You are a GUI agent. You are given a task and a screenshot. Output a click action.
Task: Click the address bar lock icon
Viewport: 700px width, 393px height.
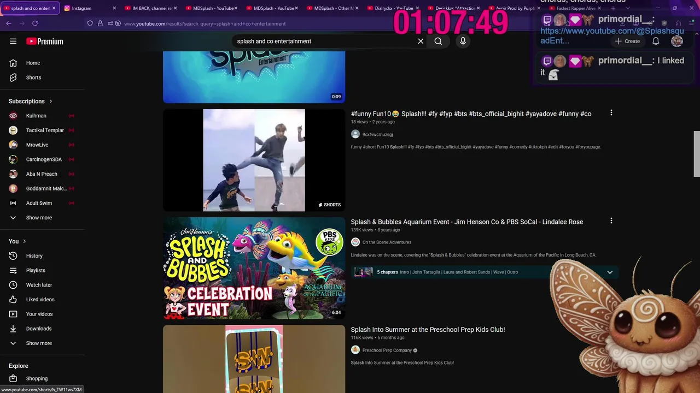click(100, 23)
